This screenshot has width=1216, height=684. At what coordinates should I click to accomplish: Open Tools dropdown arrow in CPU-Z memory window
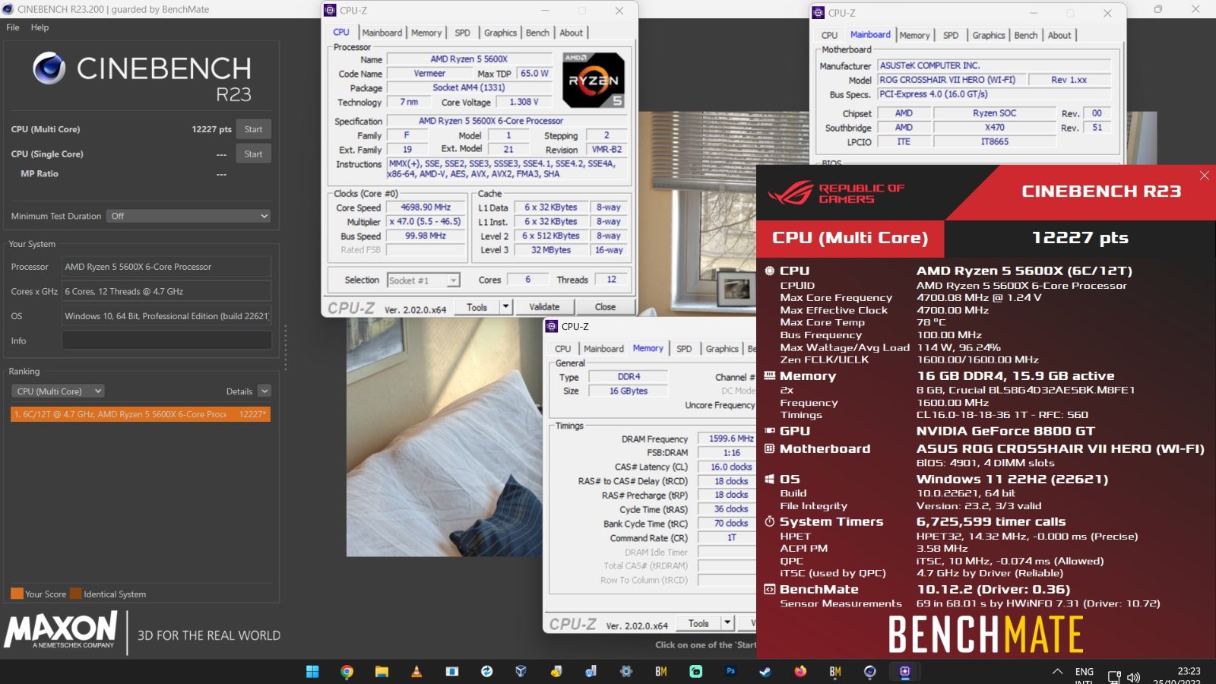coord(727,623)
